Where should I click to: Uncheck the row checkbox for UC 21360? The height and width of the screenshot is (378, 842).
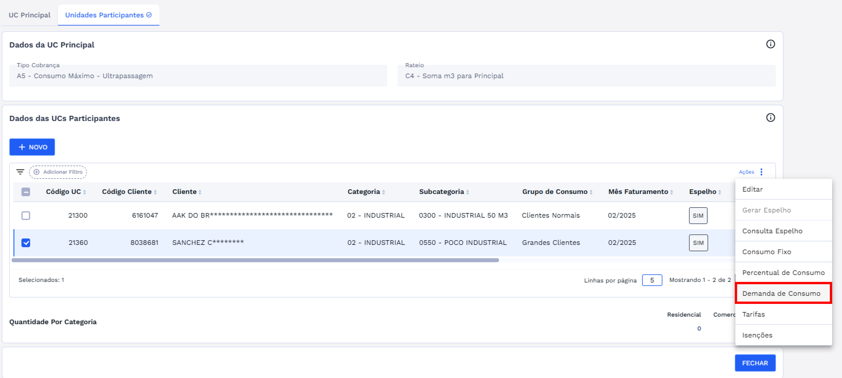coord(26,243)
